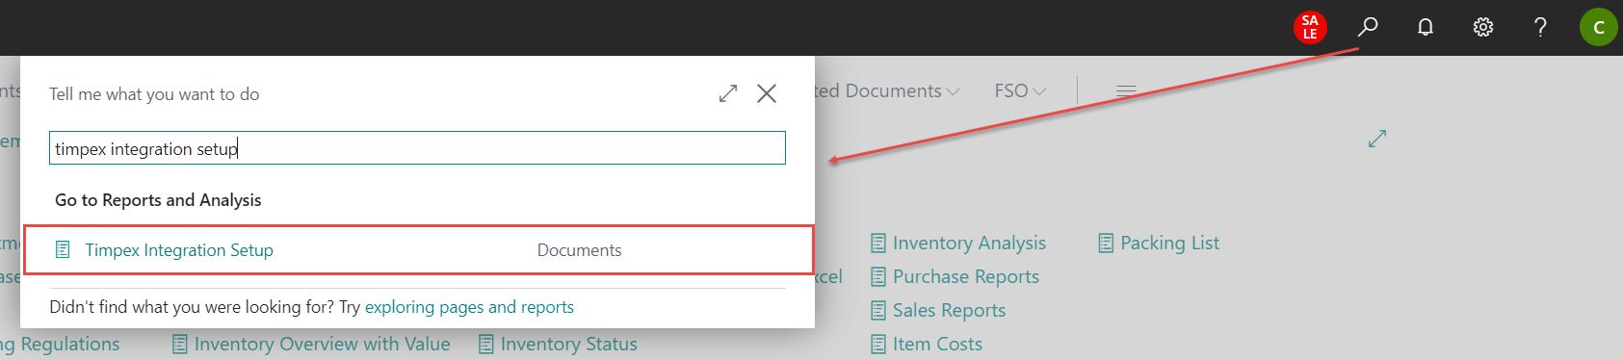The width and height of the screenshot is (1623, 360).
Task: Click the user account avatar C
Action: coord(1599,27)
